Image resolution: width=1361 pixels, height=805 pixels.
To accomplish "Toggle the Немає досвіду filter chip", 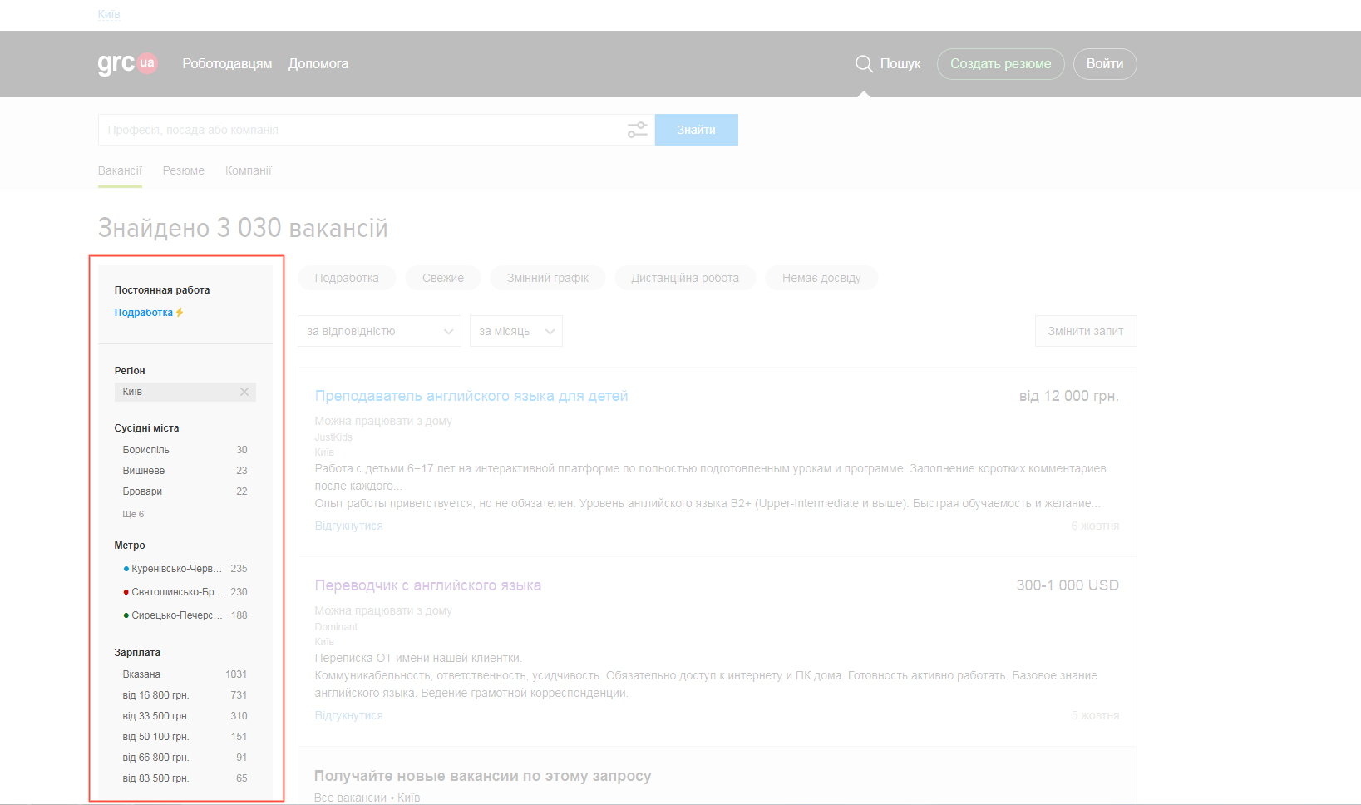I will (821, 278).
